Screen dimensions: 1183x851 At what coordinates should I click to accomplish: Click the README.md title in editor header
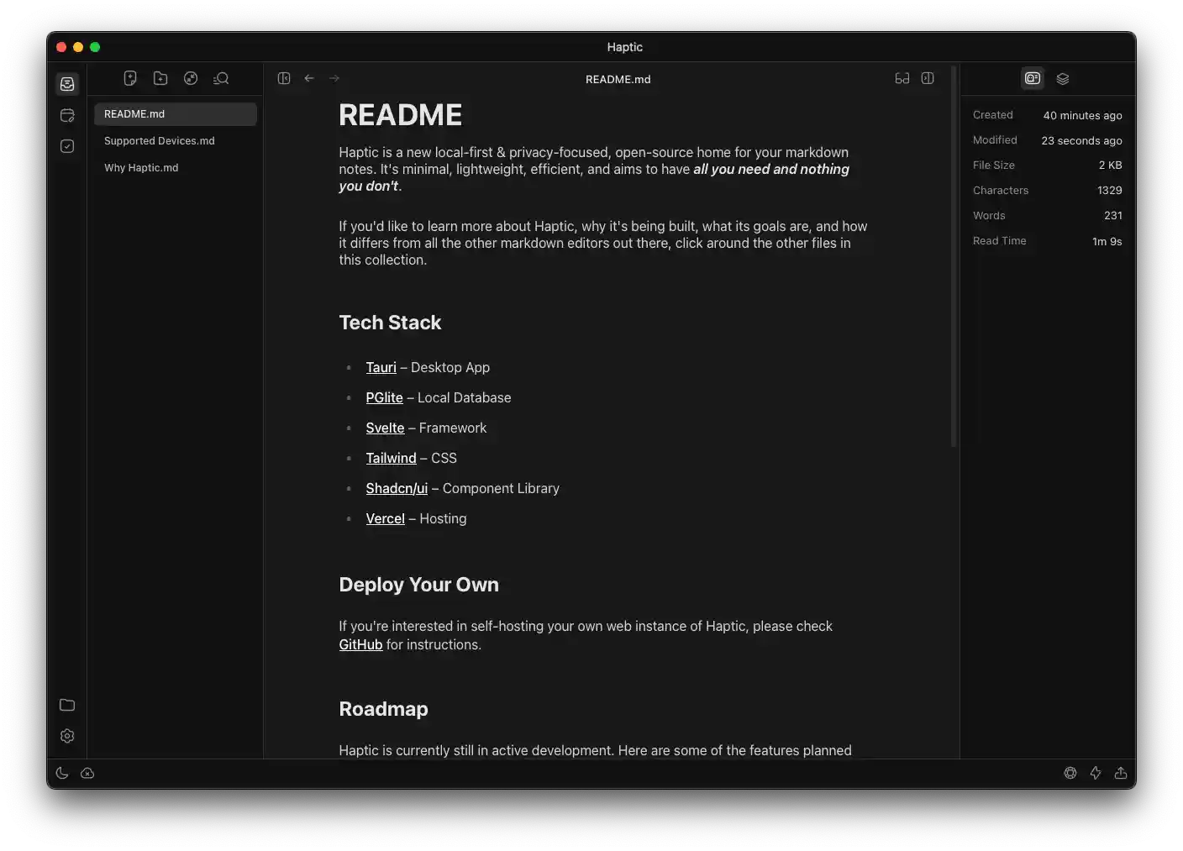coord(618,79)
